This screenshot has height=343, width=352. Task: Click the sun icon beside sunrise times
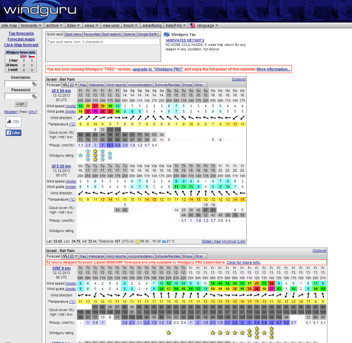click(x=137, y=242)
